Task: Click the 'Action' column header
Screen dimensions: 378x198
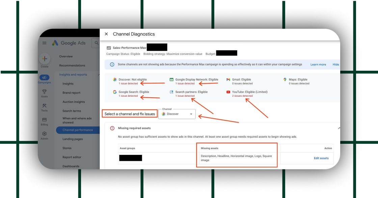Action: click(x=328, y=148)
